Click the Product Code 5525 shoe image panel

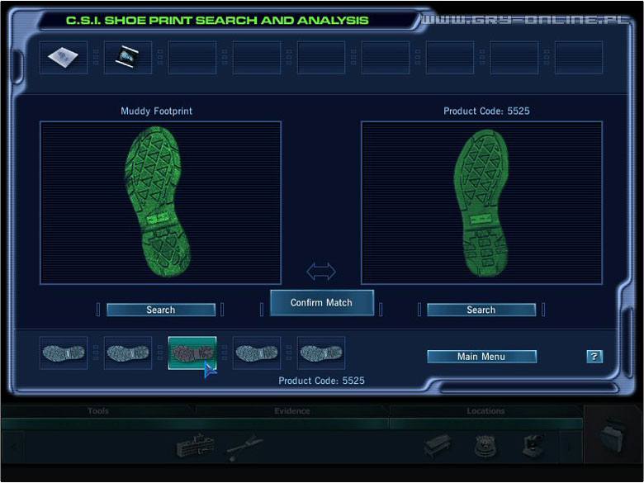click(482, 202)
